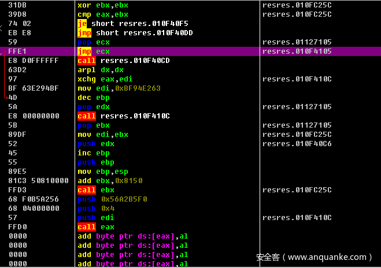Click the push 0x4 instruction line
The width and height of the screenshot is (381, 268).
(96, 209)
